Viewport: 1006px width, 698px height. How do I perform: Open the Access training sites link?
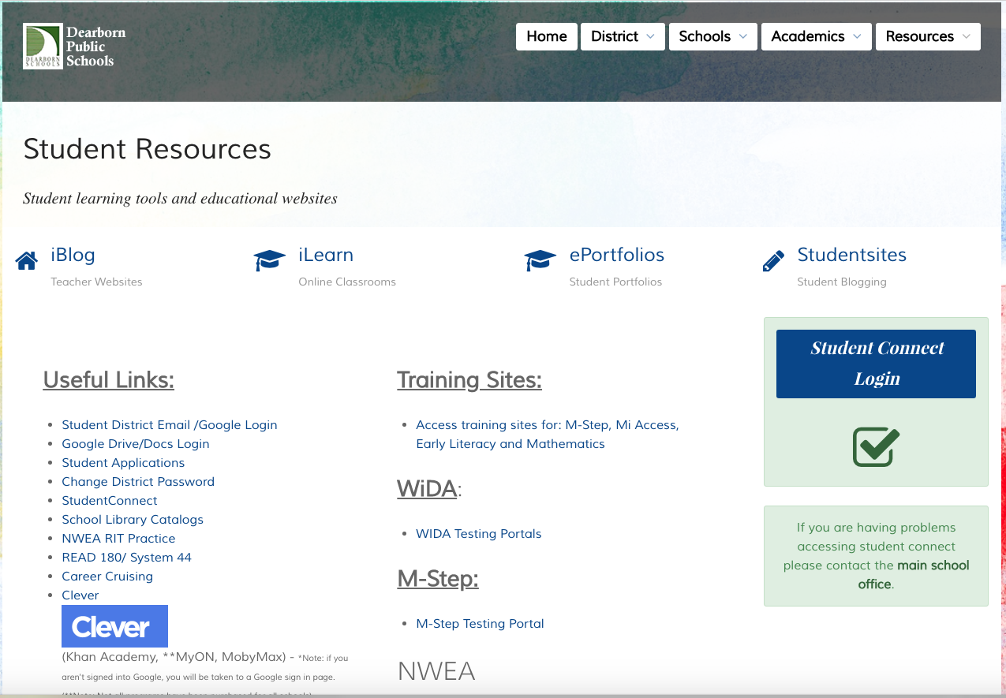(x=548, y=434)
